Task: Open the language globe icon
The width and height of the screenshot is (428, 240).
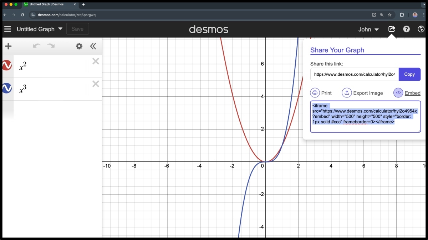Action: point(421,29)
